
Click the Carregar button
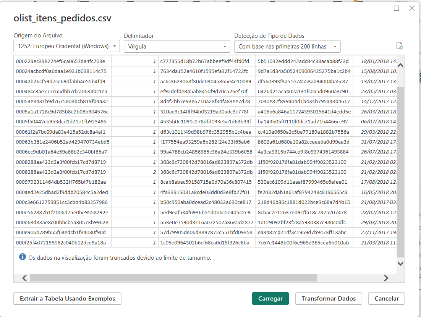[x=270, y=299]
